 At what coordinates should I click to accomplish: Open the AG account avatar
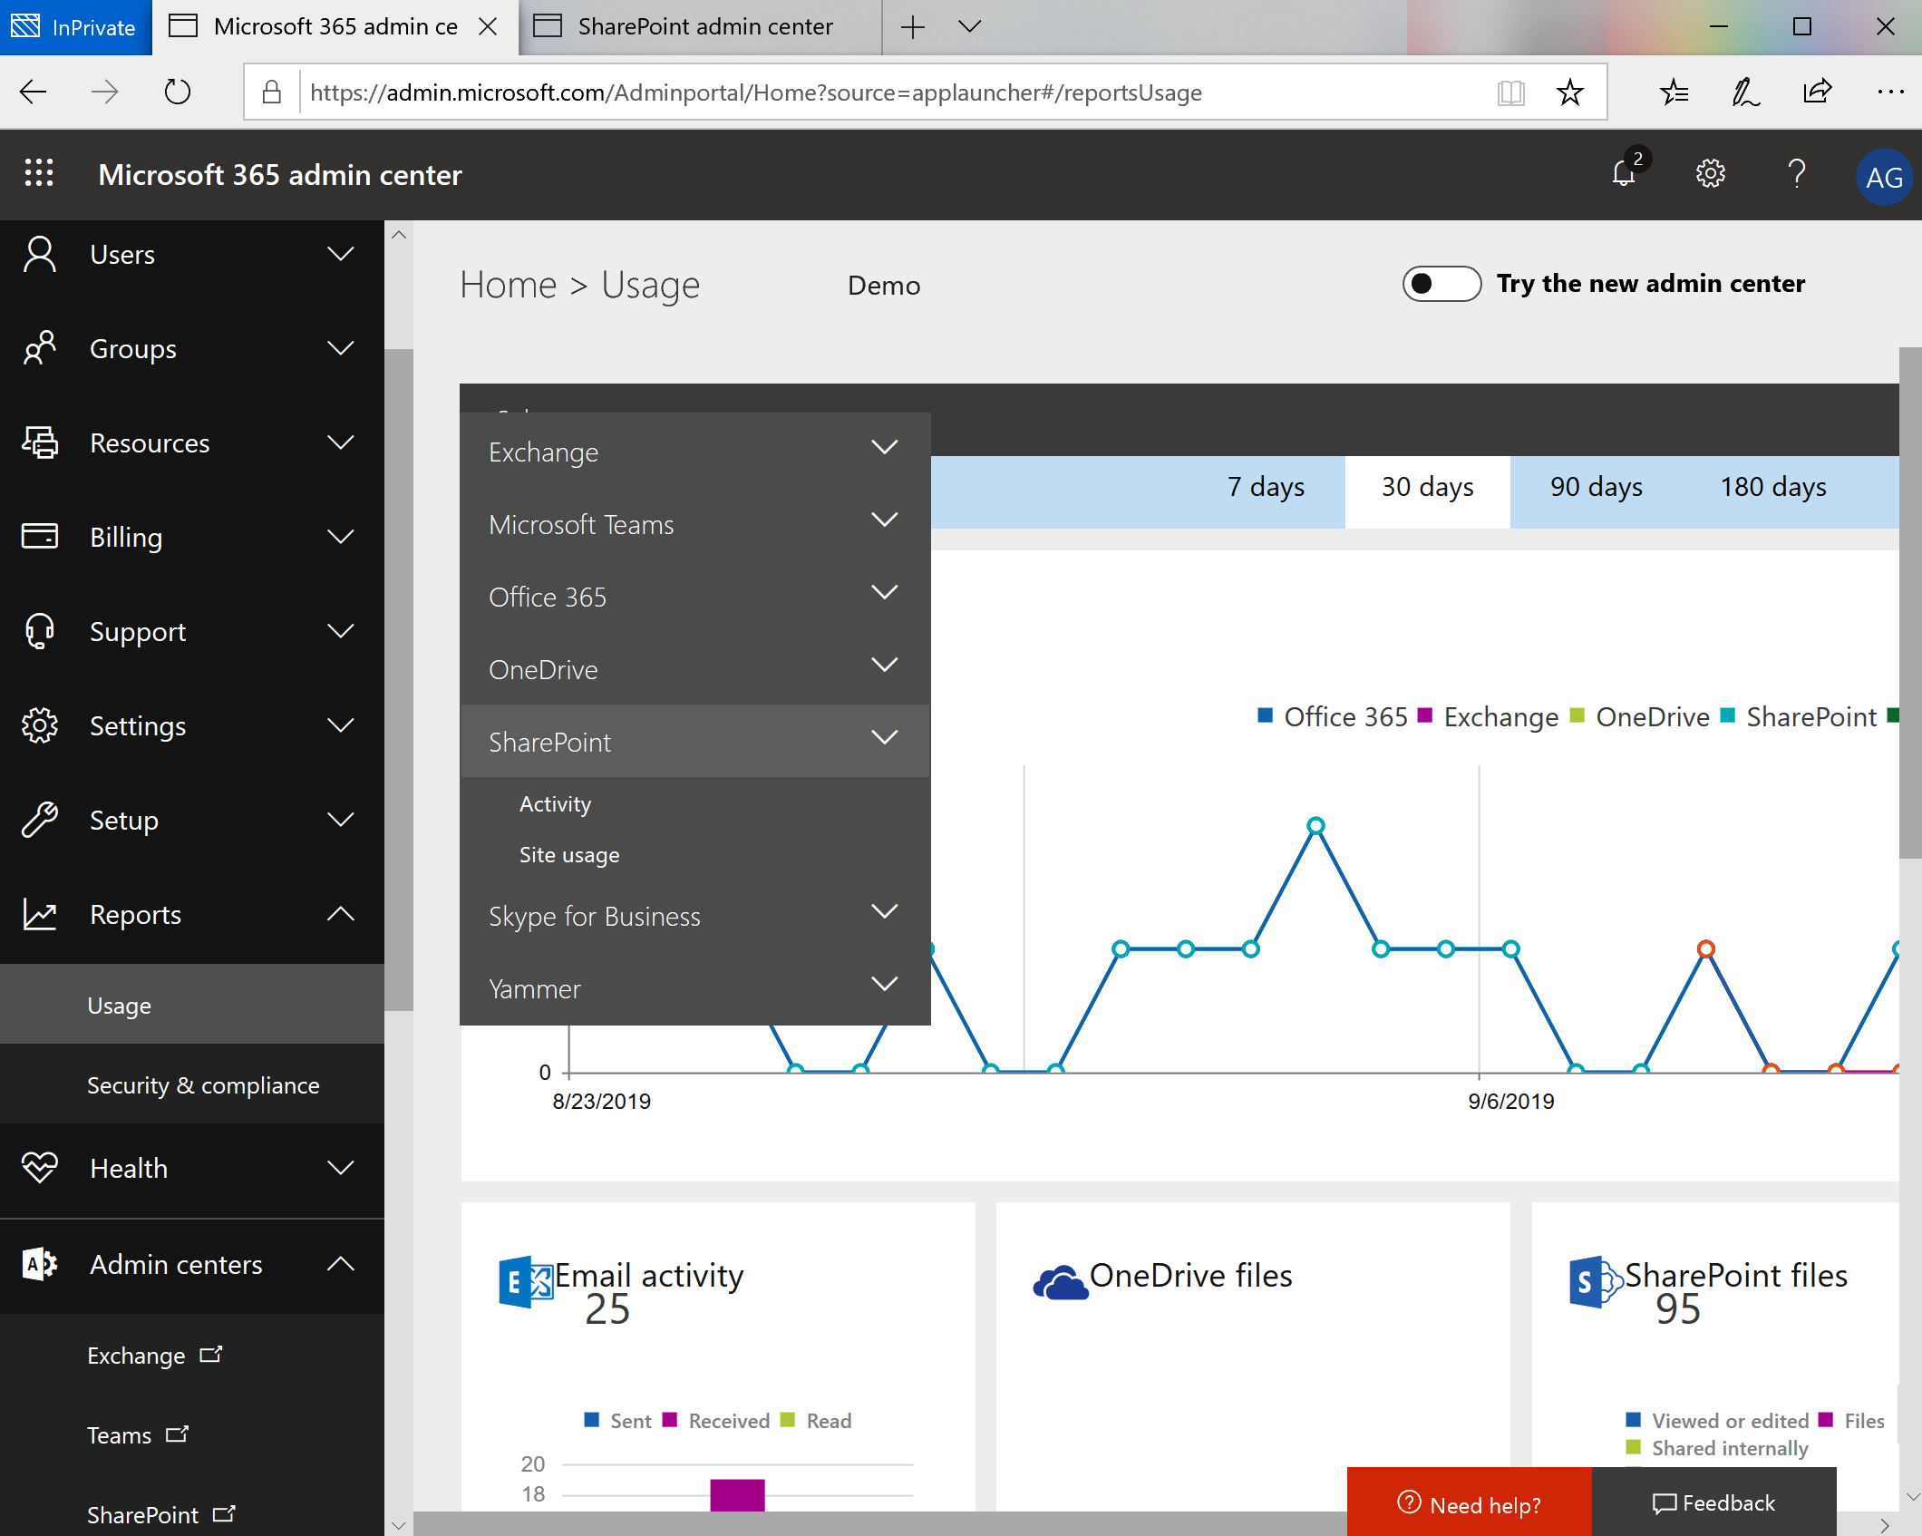coord(1884,177)
